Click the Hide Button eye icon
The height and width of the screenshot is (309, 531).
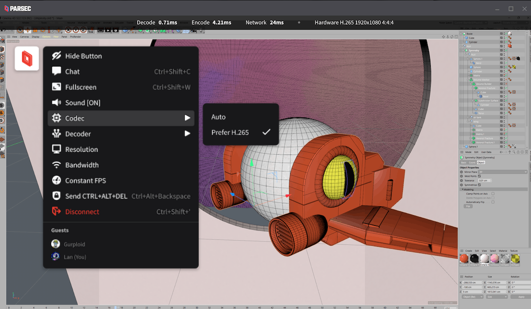(x=57, y=56)
